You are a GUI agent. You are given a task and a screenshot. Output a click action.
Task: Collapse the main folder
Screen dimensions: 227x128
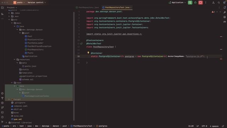pos(12,23)
